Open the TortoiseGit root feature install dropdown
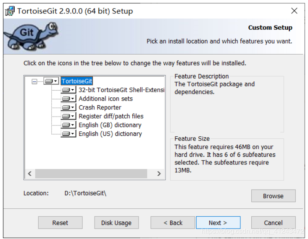Viewport: 308px width, 239px height. (x=51, y=81)
